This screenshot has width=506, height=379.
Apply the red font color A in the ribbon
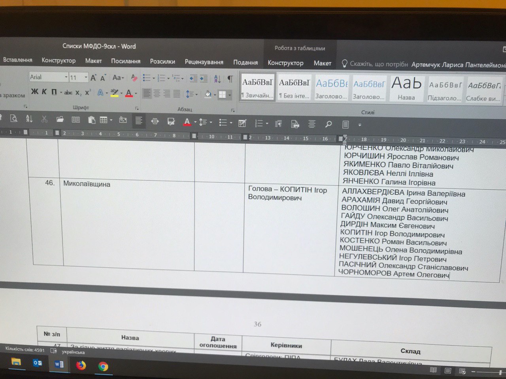[x=128, y=94]
